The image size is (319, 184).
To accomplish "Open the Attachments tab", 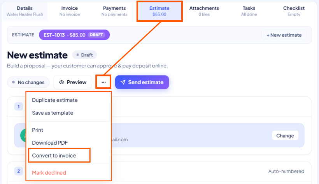I will point(204,11).
